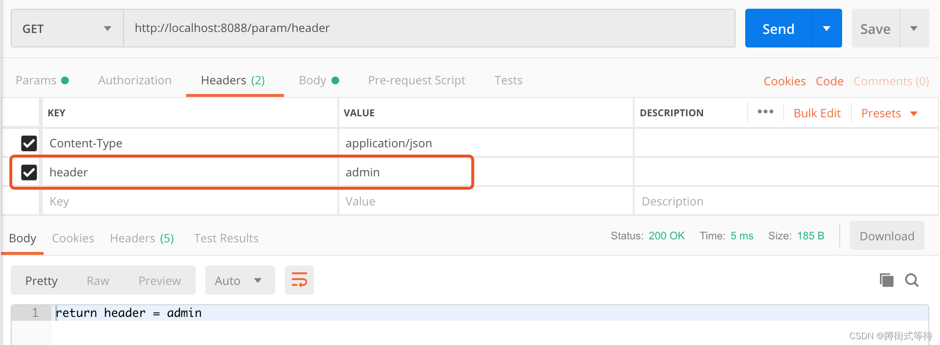Open the Bulk Edit link
The image size is (940, 345).
click(x=817, y=113)
